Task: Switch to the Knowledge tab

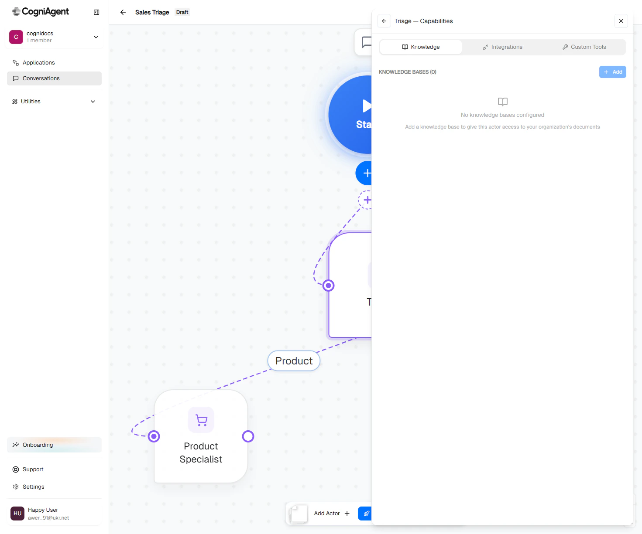Action: pos(421,47)
